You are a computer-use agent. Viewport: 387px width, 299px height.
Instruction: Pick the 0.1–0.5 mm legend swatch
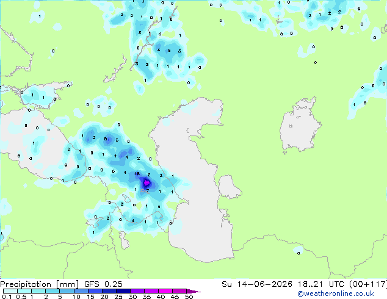pyautogui.click(x=10, y=291)
